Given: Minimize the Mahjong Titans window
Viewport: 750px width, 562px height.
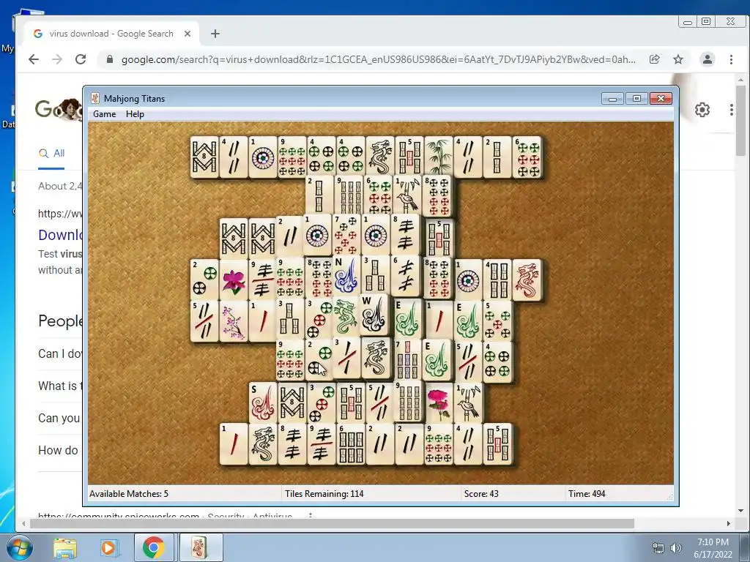Looking at the screenshot, I should coord(613,99).
